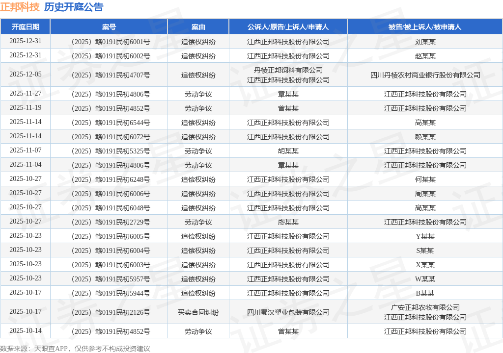Viewport: 503px width, 353px height.
Task: Click plaintiff 廖某某
Action: [288, 222]
